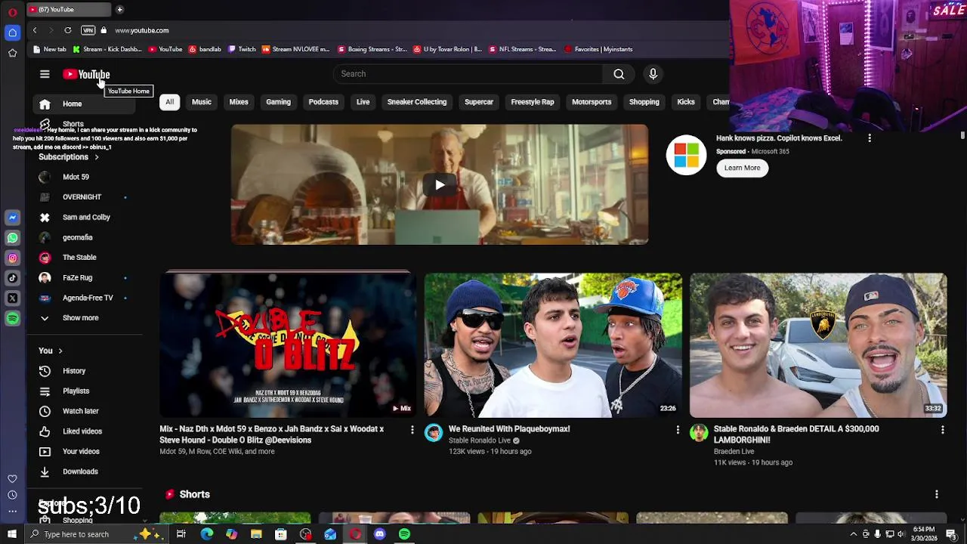Open the Opera sidebar three-dot settings

coord(12,512)
